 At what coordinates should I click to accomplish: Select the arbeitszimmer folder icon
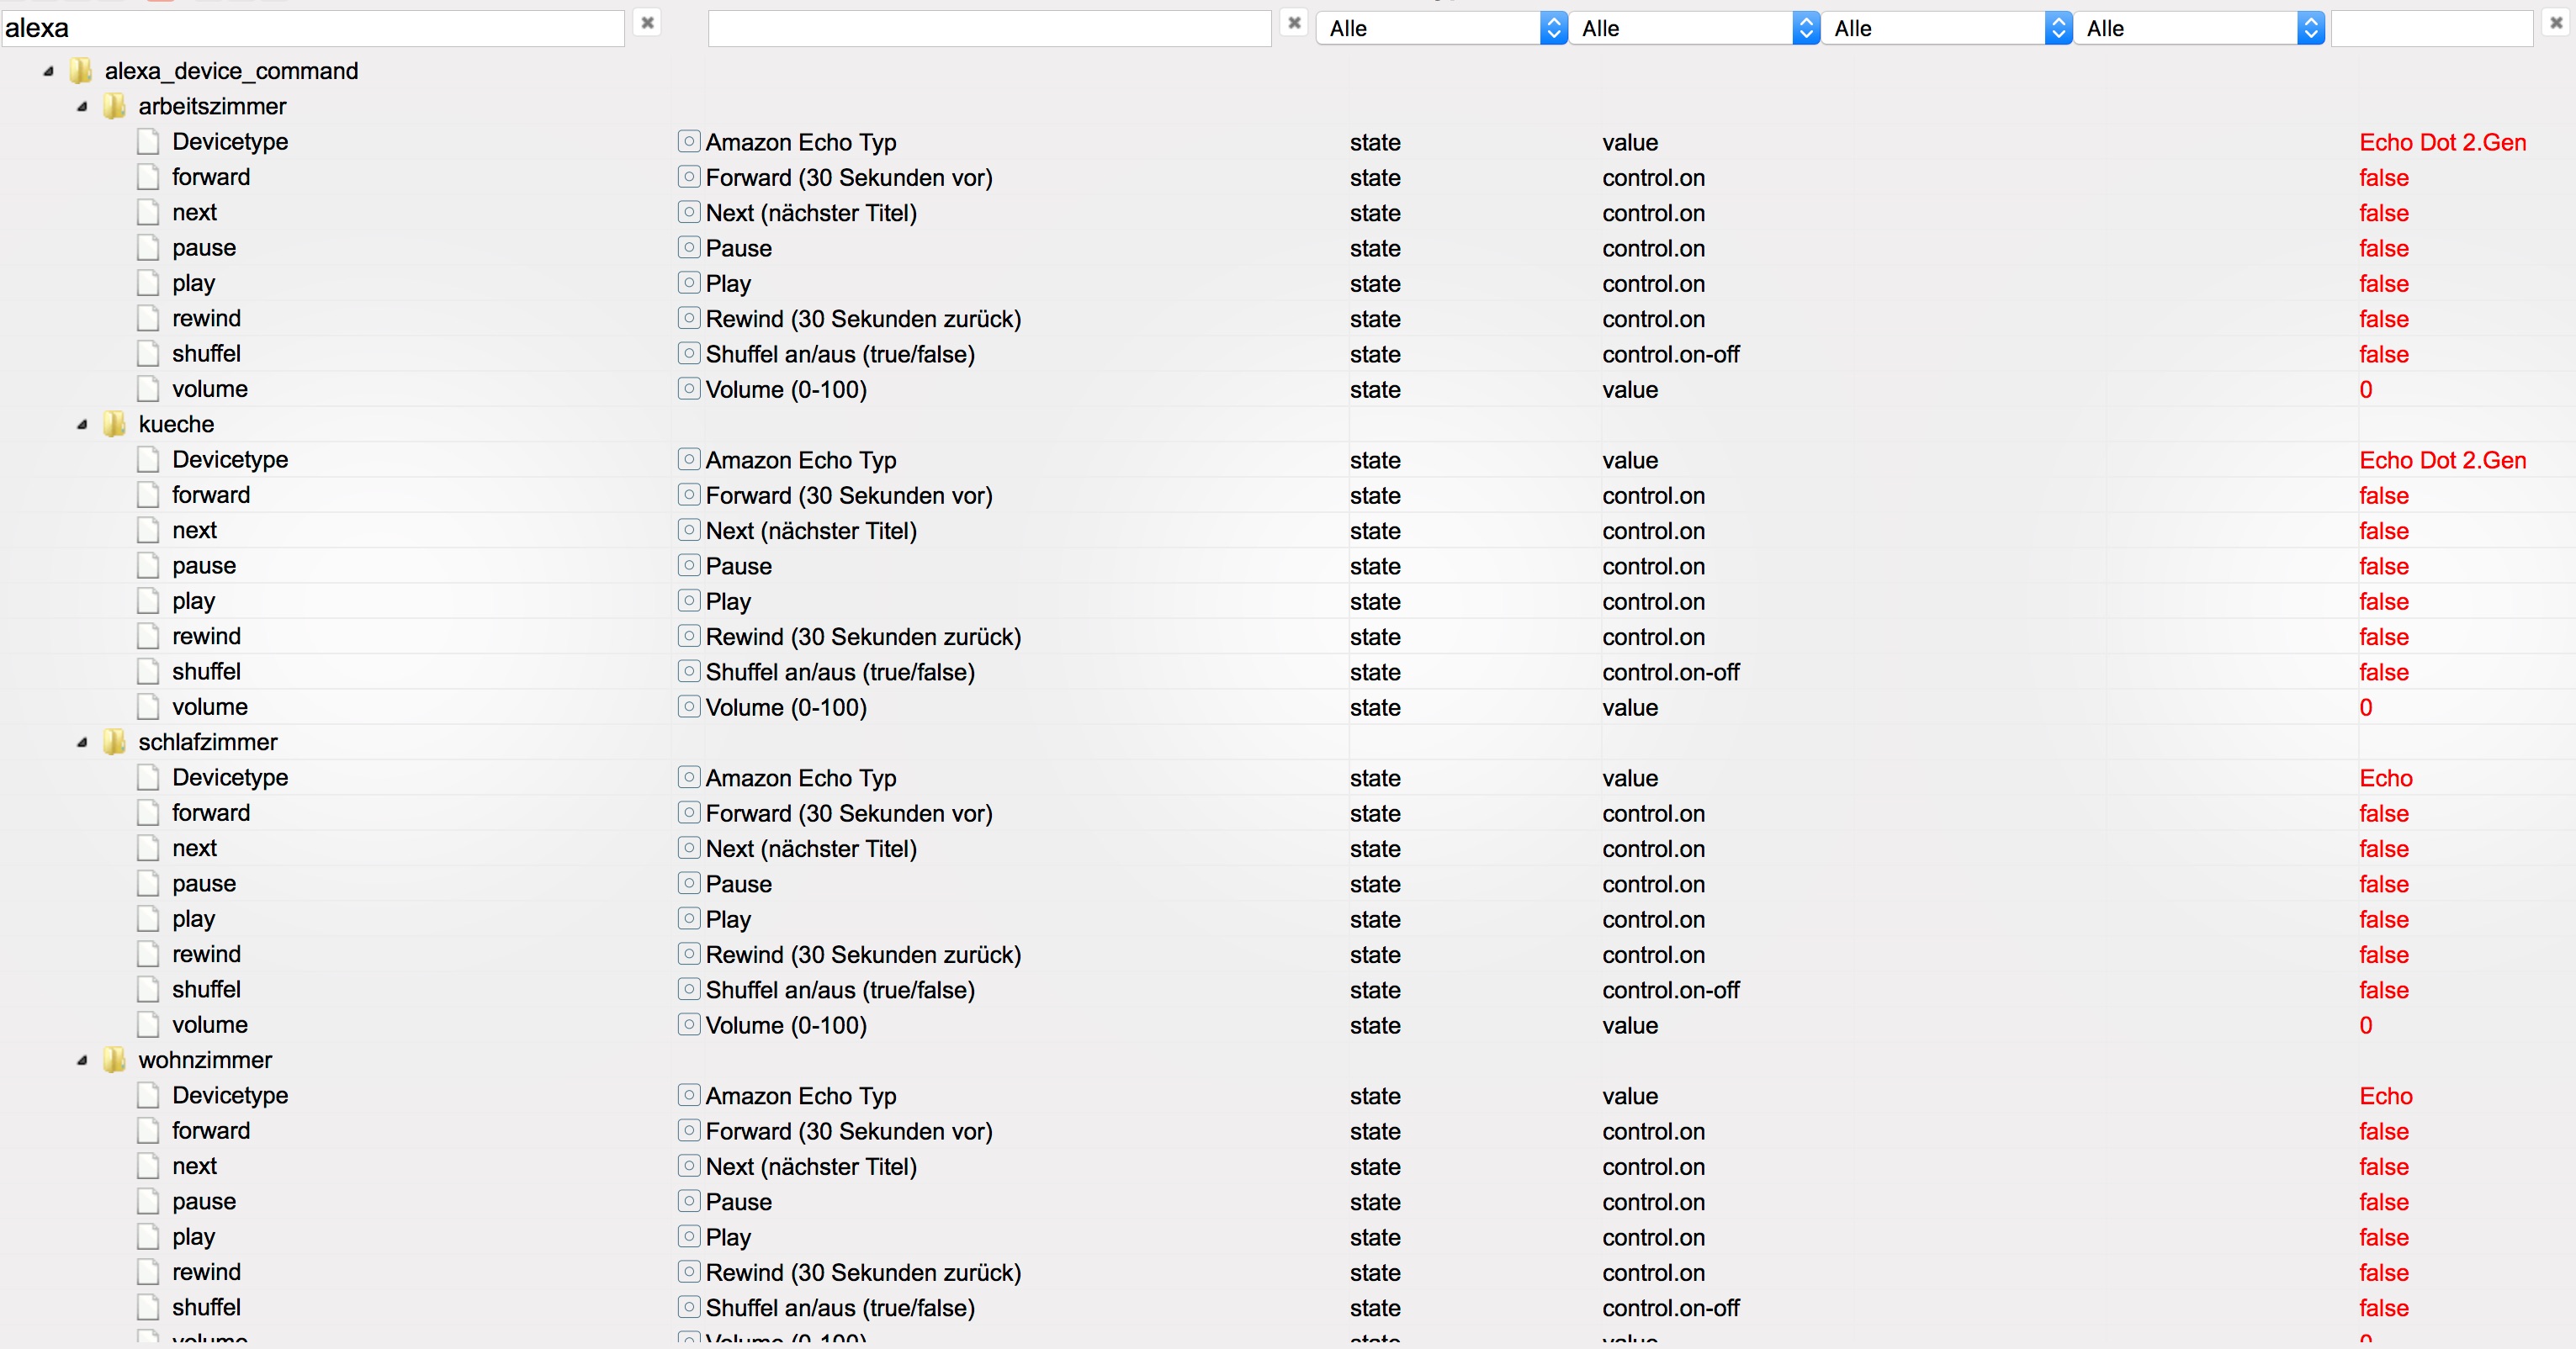coord(115,106)
